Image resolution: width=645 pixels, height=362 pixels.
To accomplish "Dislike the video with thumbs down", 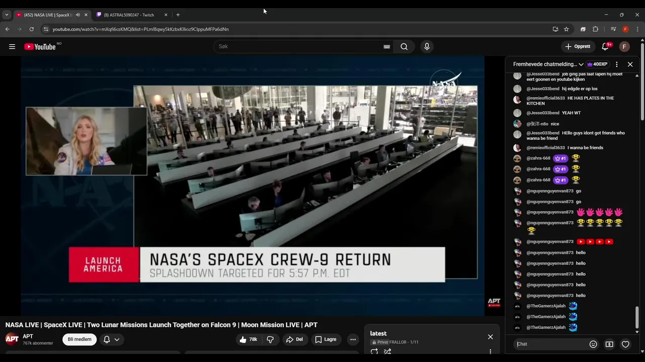I will 270,339.
